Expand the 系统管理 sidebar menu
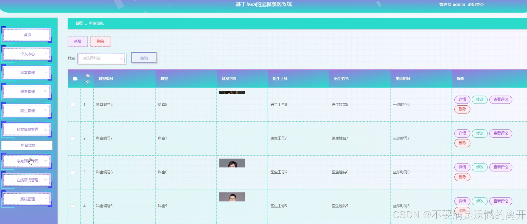The height and width of the screenshot is (224, 527). tap(27, 199)
